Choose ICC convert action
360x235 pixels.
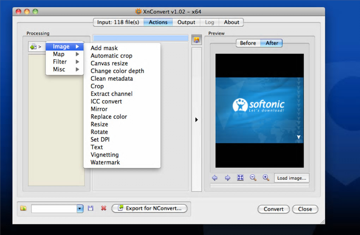[122, 101]
